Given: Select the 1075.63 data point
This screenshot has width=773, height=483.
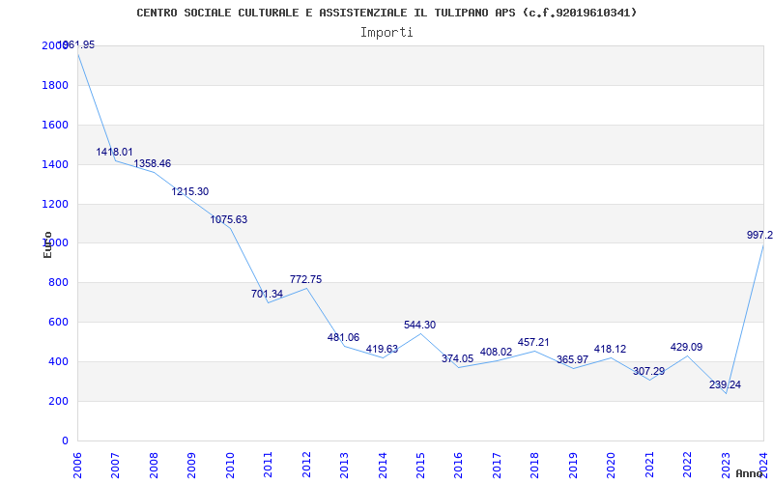Looking at the screenshot, I should (x=229, y=220).
